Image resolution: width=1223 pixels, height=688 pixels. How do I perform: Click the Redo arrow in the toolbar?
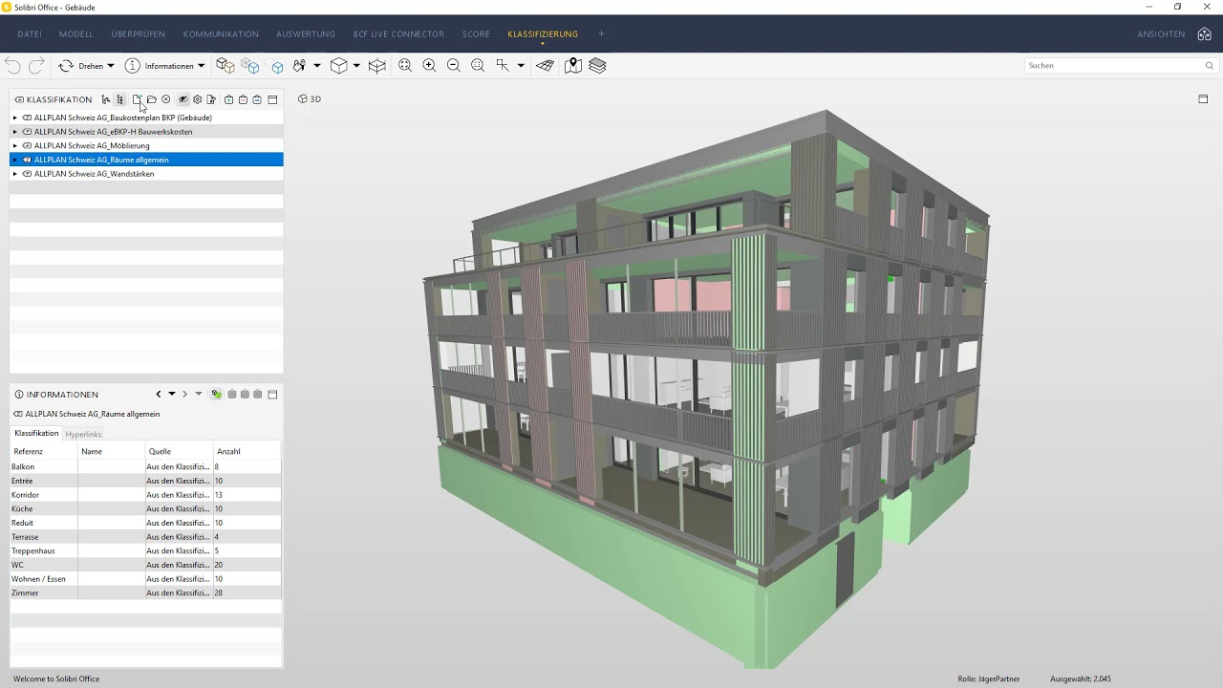pyautogui.click(x=36, y=66)
